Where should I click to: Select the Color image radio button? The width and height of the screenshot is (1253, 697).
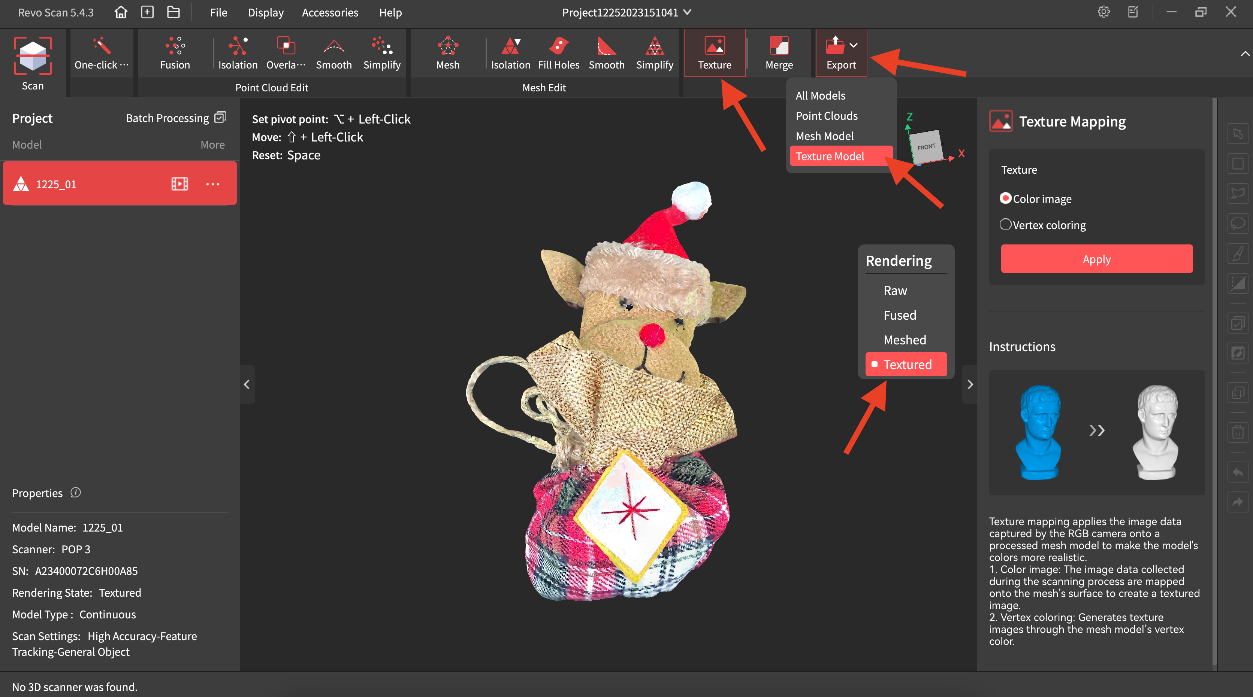(x=1006, y=198)
